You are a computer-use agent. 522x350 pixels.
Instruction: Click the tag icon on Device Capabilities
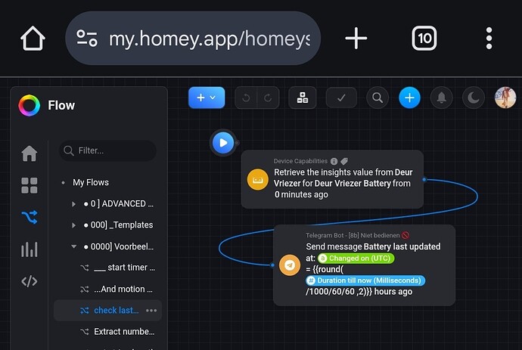point(344,161)
